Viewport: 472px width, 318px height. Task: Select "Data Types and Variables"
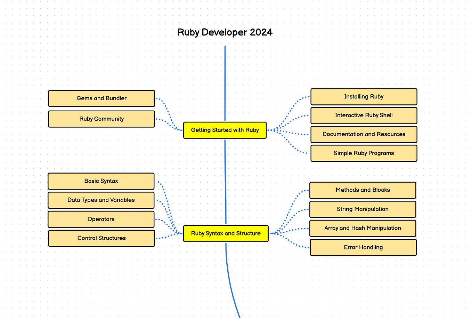click(101, 200)
